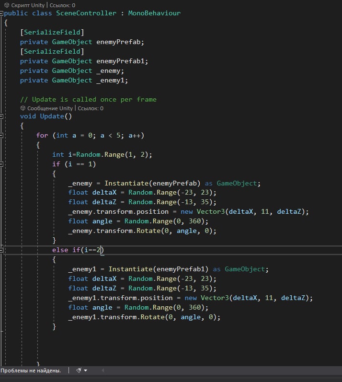
Task: Click '_enemy1.transform.position' assignment
Action: [x=120, y=298]
